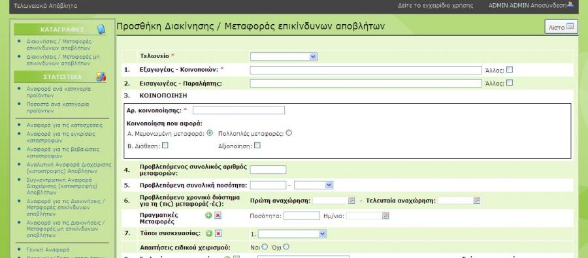Tick the Διάθεση checkbox
588x258 pixels.
pos(165,146)
